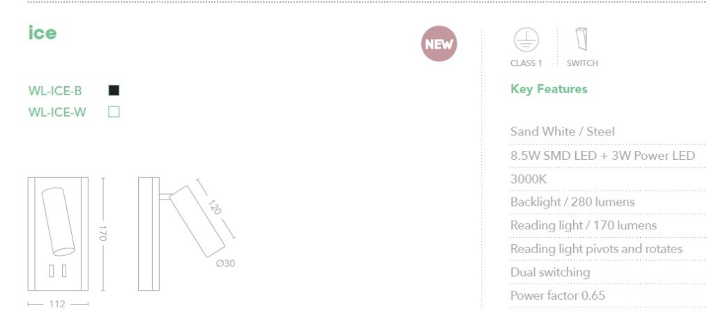This screenshot has height=315, width=714.
Task: Click the Power factor 0.65 row
Action: click(x=607, y=296)
